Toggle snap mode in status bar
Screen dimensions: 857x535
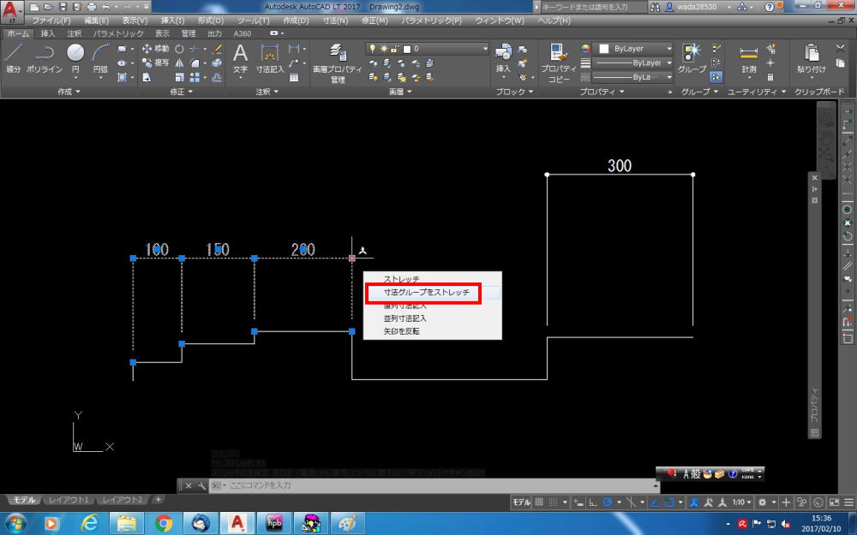coord(553,502)
